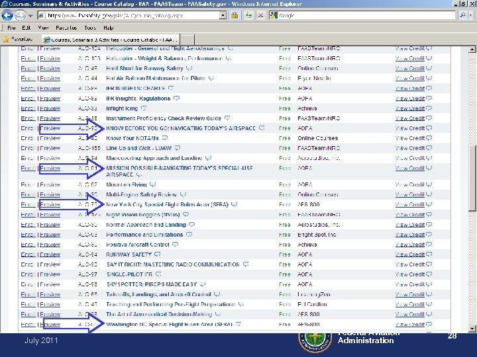Click Preview for Night Vision Goggles

coord(50,215)
